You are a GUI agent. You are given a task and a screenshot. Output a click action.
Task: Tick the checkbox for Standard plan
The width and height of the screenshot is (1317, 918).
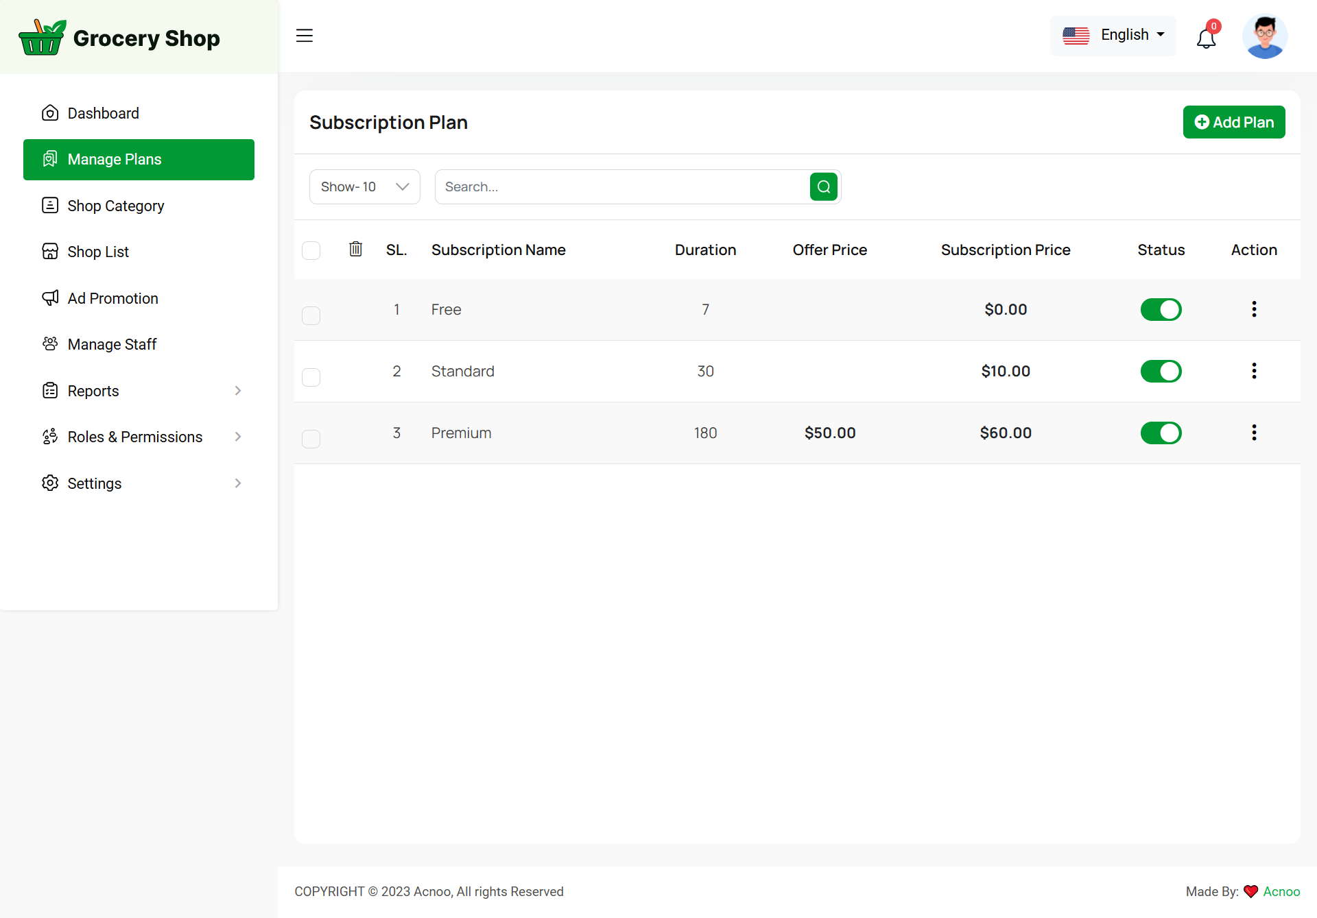[311, 377]
